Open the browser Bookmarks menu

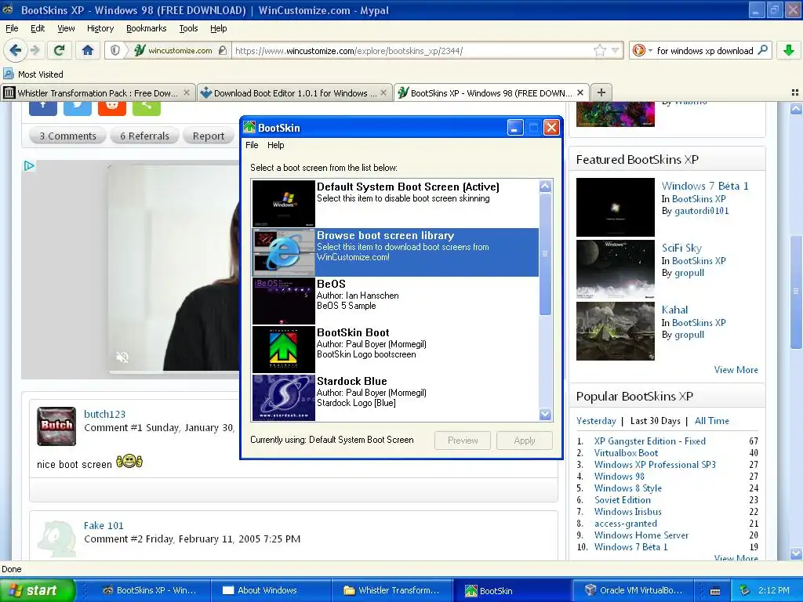(x=147, y=28)
